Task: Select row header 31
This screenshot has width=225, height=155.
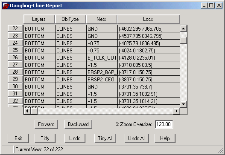Action: click(x=15, y=93)
